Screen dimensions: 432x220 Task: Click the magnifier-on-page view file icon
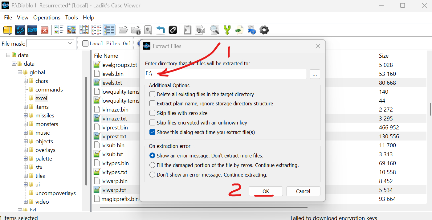148,30
